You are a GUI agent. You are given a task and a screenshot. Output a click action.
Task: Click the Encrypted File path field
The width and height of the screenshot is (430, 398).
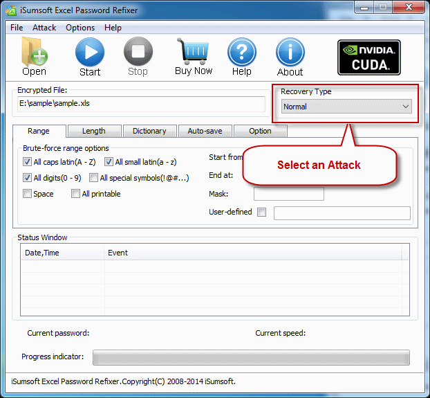[x=141, y=104]
